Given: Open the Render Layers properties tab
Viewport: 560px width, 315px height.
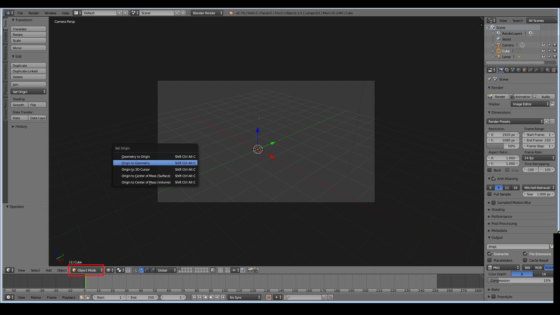Looking at the screenshot, I should click(507, 70).
